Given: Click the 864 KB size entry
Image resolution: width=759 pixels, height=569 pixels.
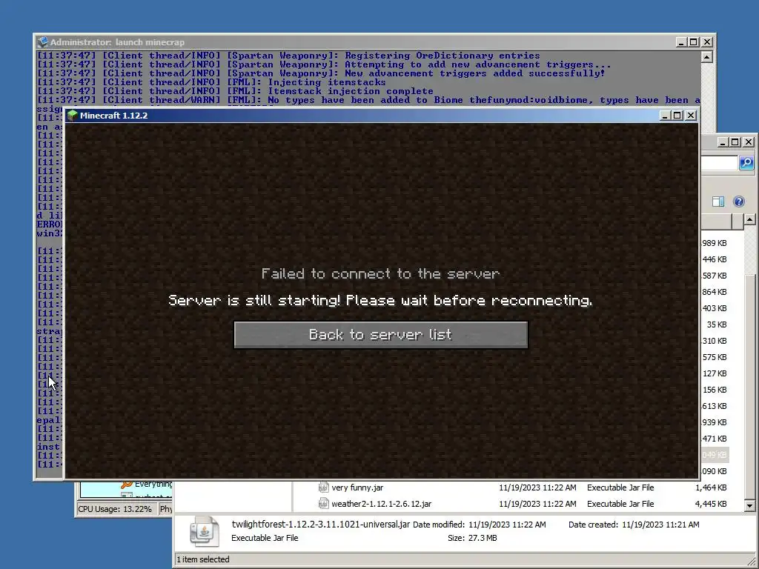Looking at the screenshot, I should 715,292.
